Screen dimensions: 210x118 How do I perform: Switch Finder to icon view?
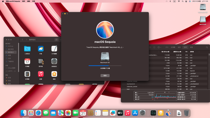coord(56,40)
